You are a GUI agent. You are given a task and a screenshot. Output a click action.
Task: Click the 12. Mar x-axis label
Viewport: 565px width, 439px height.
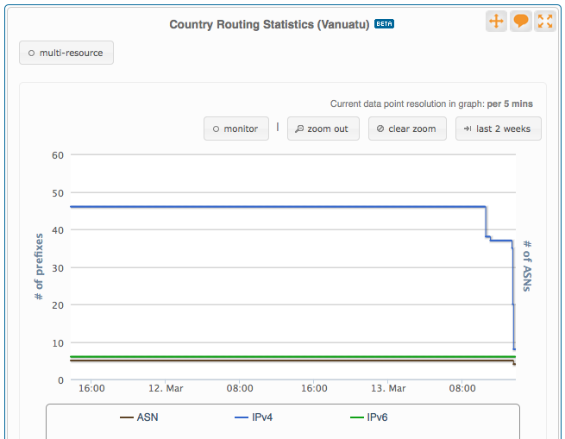tap(165, 389)
